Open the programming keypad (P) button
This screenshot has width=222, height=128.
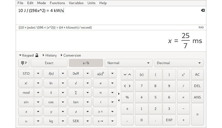click(x=24, y=63)
